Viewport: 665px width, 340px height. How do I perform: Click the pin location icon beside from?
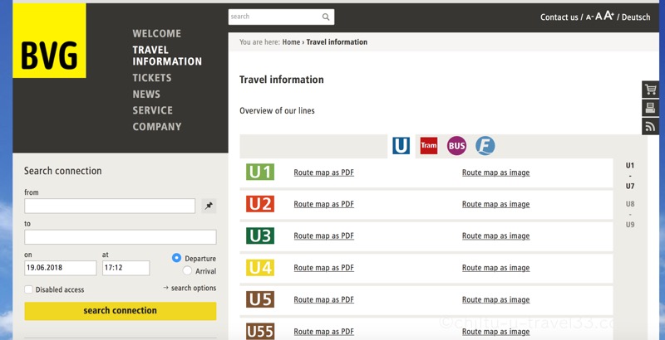tap(209, 206)
